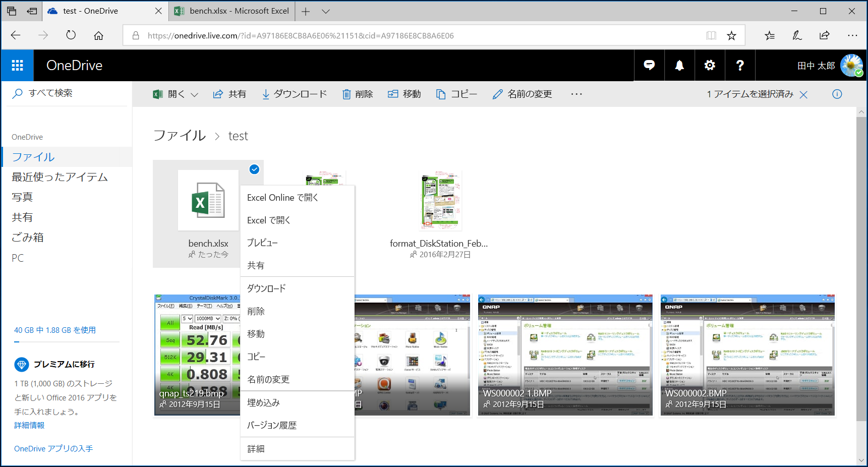The image size is (868, 467).
Task: Open the browser tab list chevron
Action: tap(325, 11)
